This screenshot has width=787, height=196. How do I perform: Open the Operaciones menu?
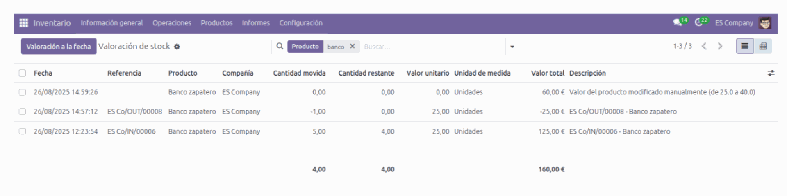pos(172,23)
